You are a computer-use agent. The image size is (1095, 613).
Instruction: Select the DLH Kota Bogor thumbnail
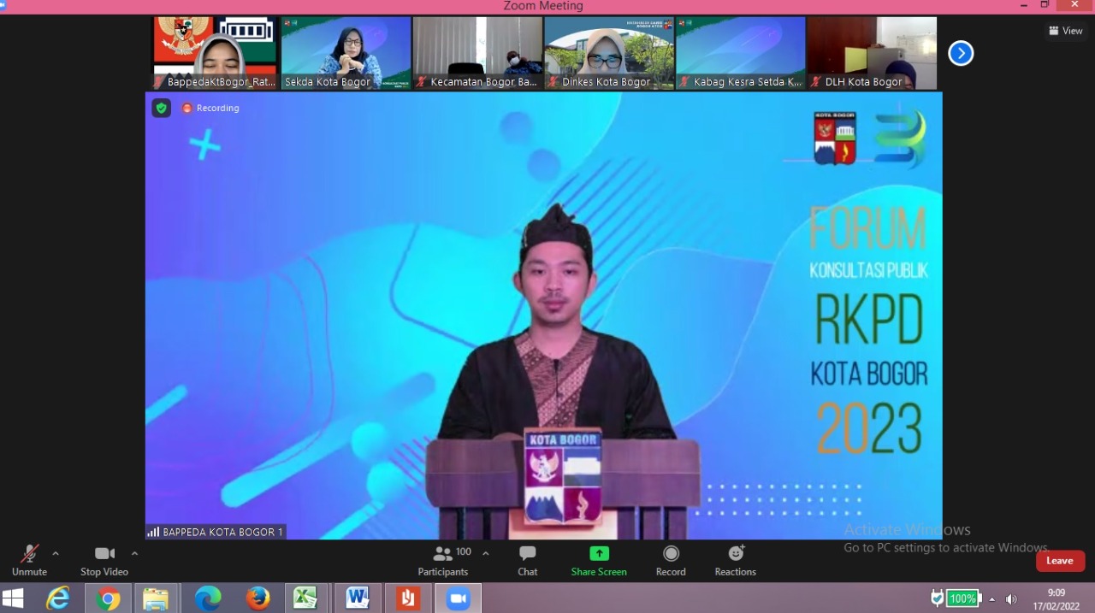pyautogui.click(x=872, y=53)
